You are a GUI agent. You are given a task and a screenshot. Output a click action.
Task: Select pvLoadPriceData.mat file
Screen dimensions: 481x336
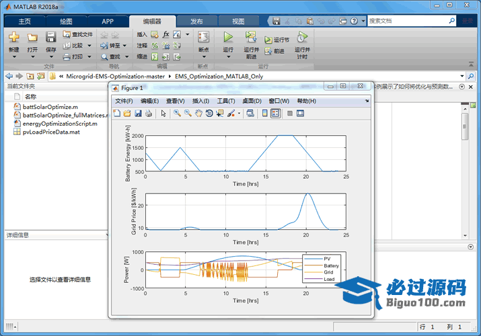coord(51,132)
